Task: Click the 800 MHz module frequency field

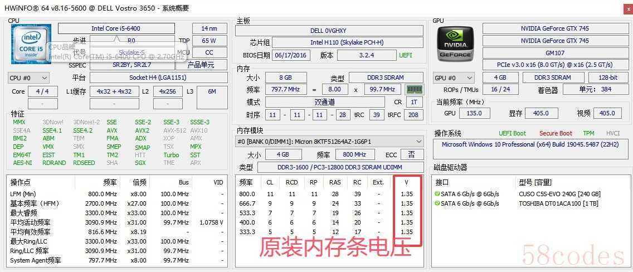Action: pos(354,154)
